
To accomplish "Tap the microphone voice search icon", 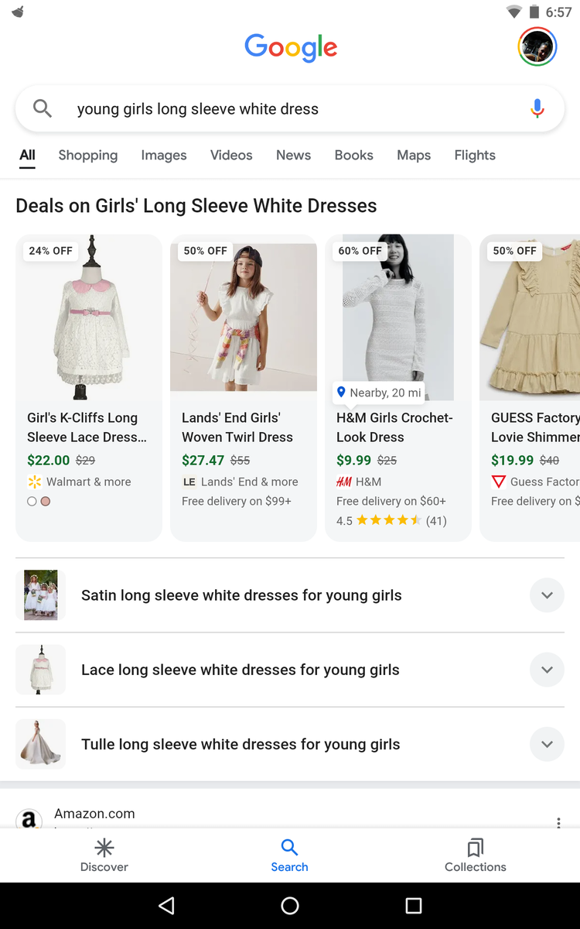I will point(537,109).
